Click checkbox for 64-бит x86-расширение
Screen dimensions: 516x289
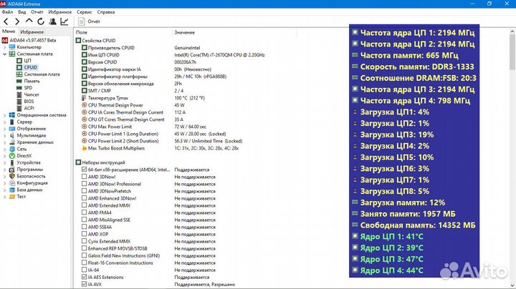pos(85,170)
